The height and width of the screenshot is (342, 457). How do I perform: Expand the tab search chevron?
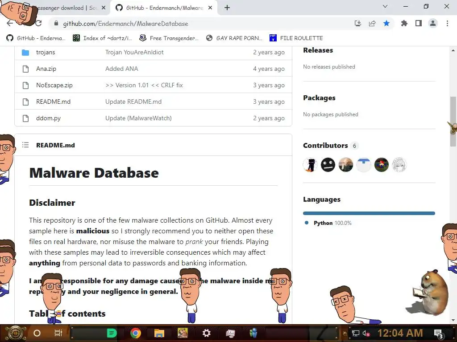[x=385, y=6]
